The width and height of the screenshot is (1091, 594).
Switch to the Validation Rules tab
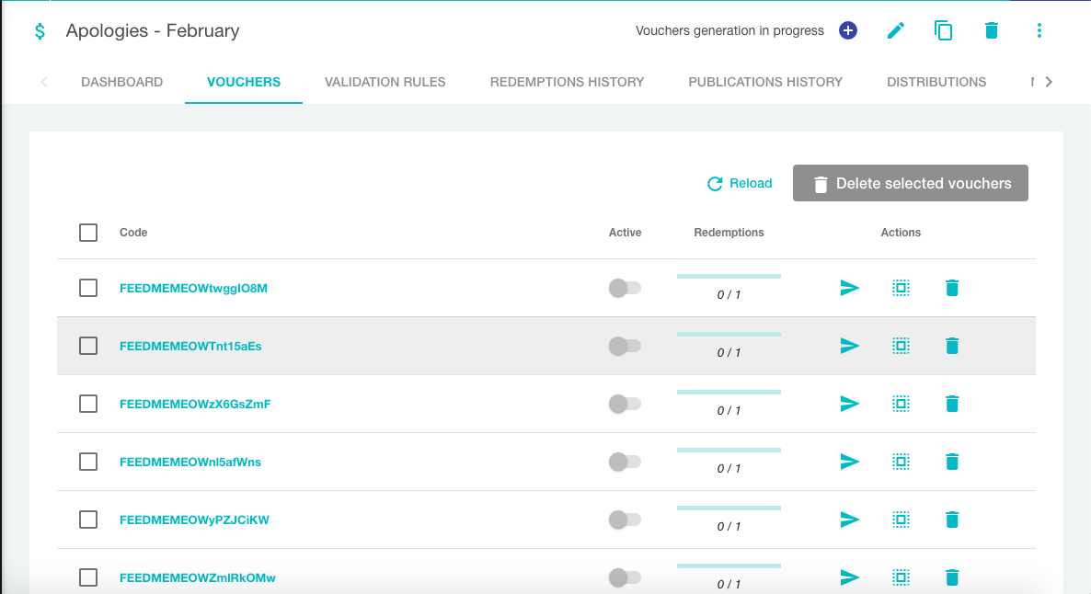385,82
